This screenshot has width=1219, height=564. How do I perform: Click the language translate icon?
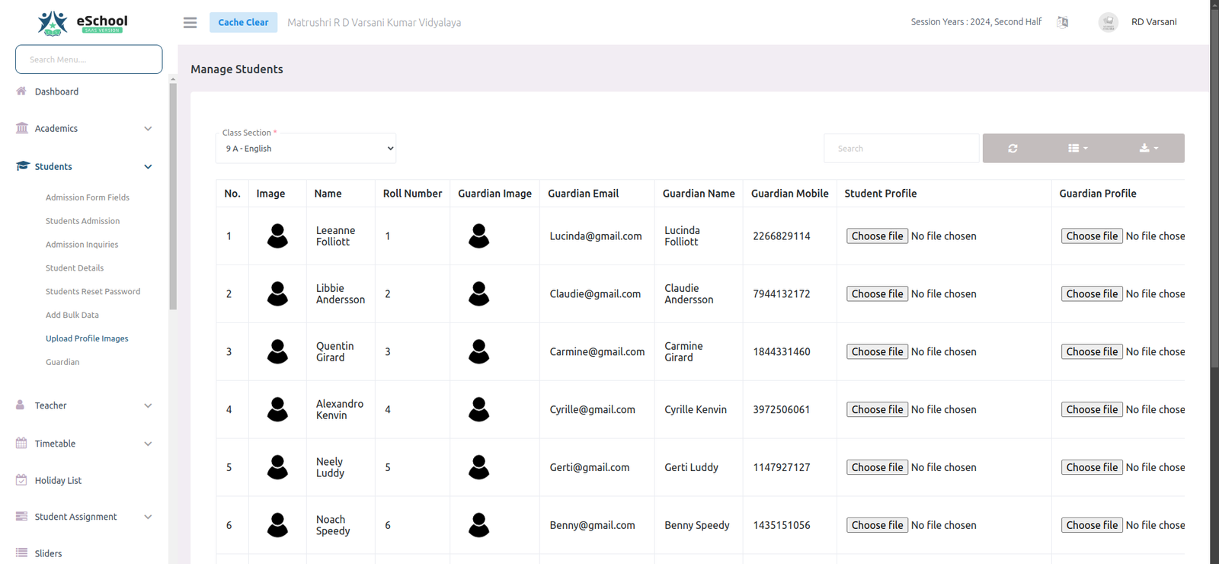coord(1063,22)
